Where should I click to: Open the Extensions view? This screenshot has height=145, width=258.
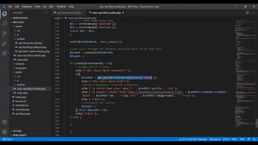point(4,53)
